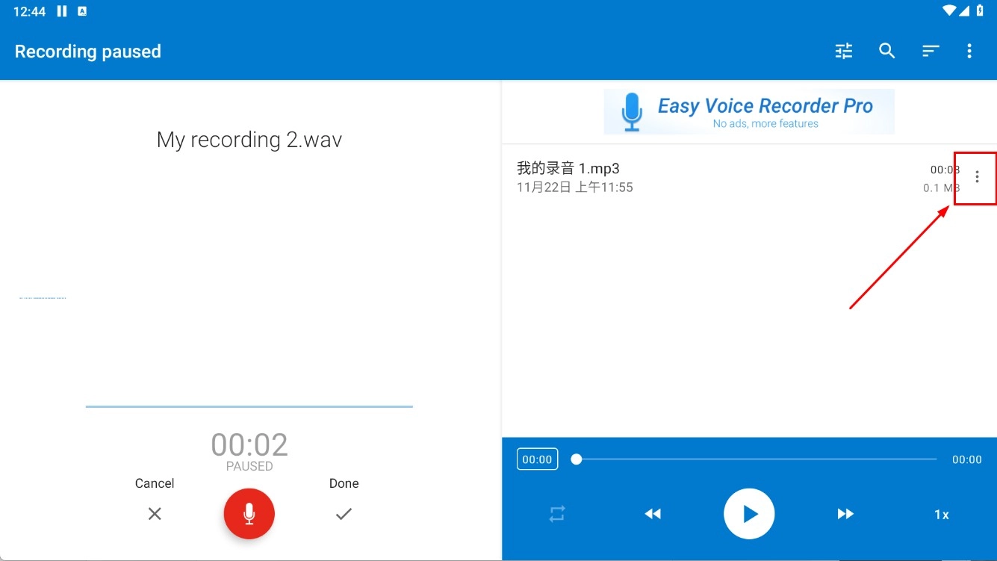Screen dimensions: 997x561
Task: Cancel recording via the X icon
Action: click(155, 514)
